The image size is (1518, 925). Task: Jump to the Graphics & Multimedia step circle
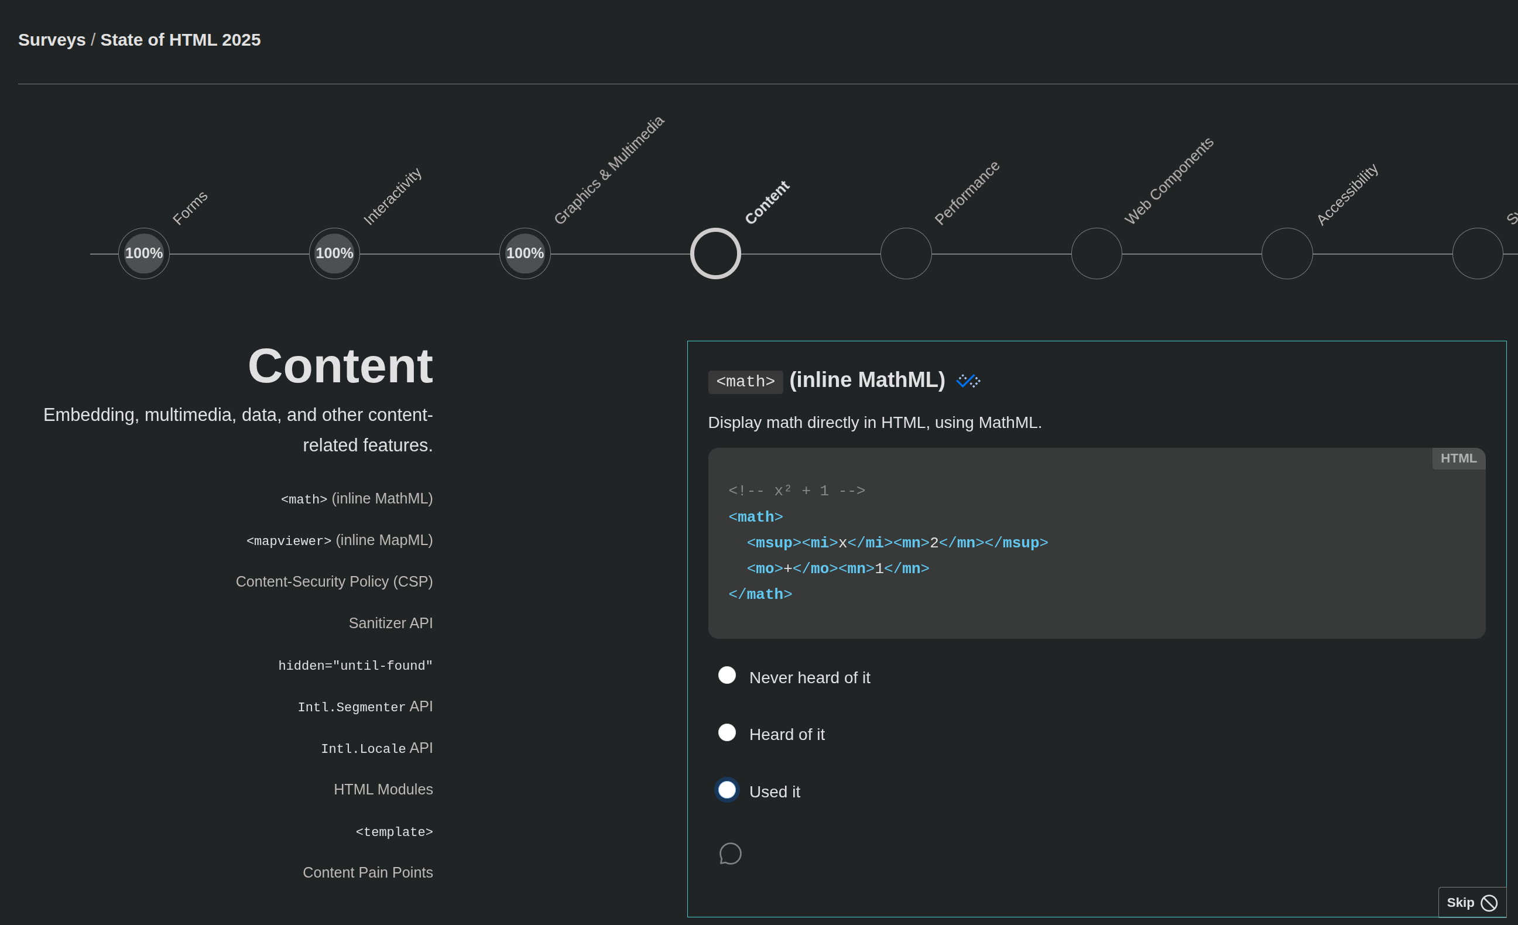point(525,253)
